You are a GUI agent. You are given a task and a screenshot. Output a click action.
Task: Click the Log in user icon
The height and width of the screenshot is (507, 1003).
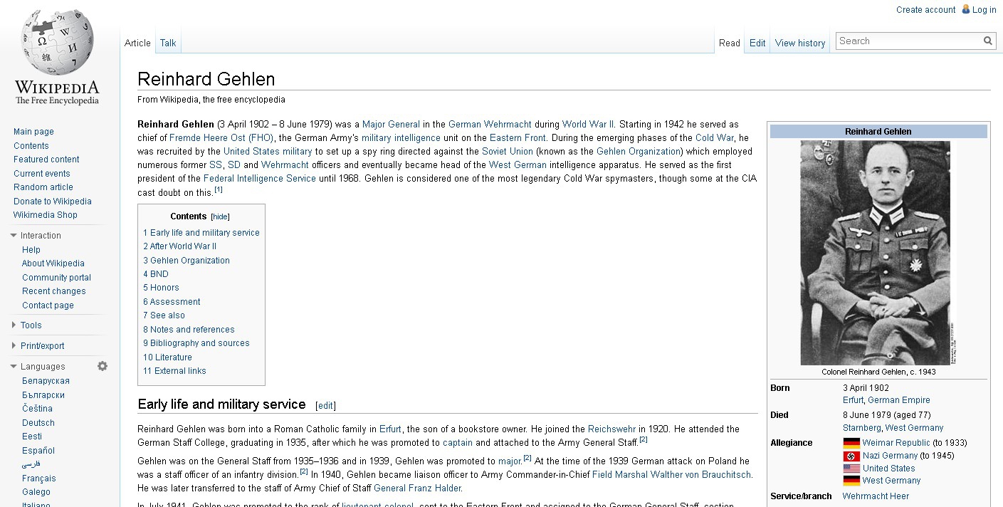tap(966, 9)
